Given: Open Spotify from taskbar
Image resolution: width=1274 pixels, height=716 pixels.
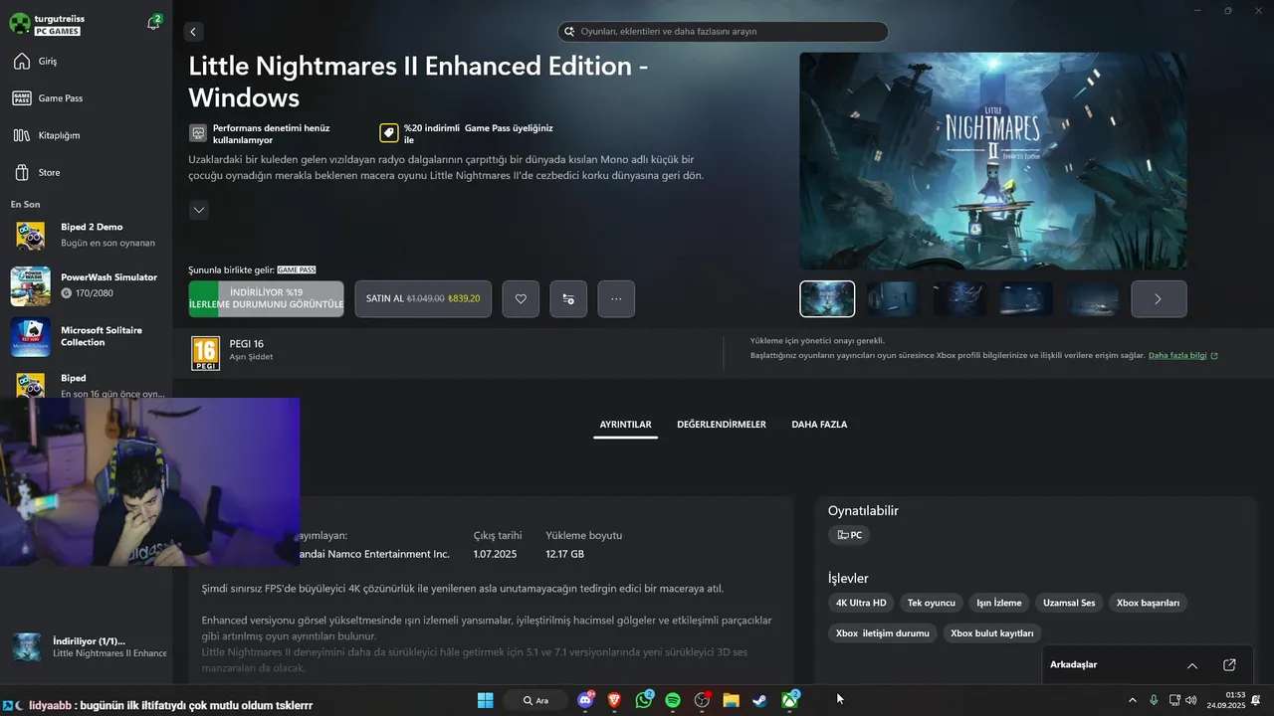Looking at the screenshot, I should [x=672, y=700].
